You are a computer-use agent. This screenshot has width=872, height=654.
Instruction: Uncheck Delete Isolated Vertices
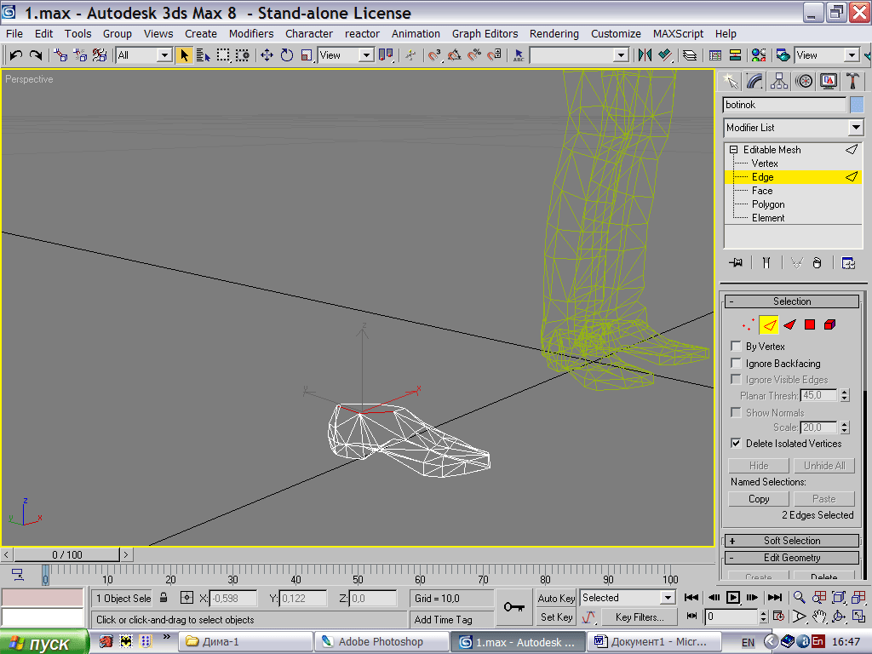click(x=736, y=443)
